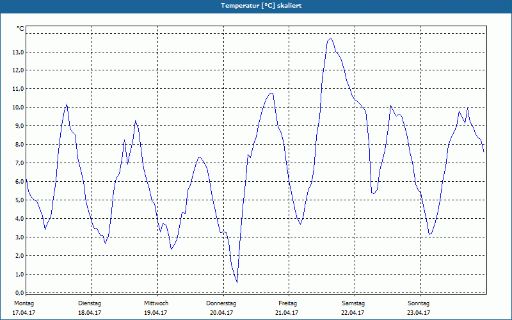The height and width of the screenshot is (320, 512).
Task: Click the date 17.04.17
Action: click(x=24, y=313)
